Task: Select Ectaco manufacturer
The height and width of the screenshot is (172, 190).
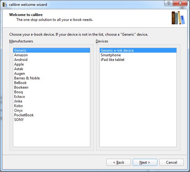Action: coord(51,97)
